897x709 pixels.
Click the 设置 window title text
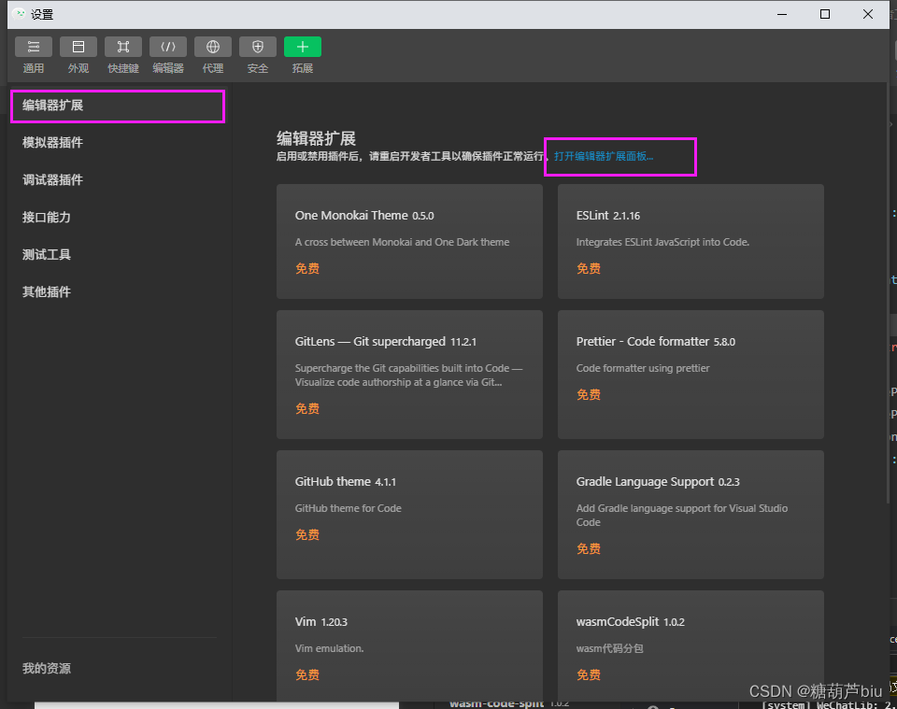tap(42, 14)
